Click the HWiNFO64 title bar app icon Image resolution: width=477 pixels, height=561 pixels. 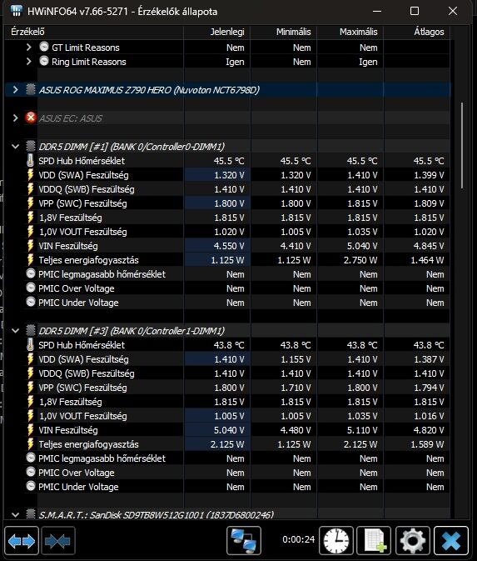tap(17, 11)
